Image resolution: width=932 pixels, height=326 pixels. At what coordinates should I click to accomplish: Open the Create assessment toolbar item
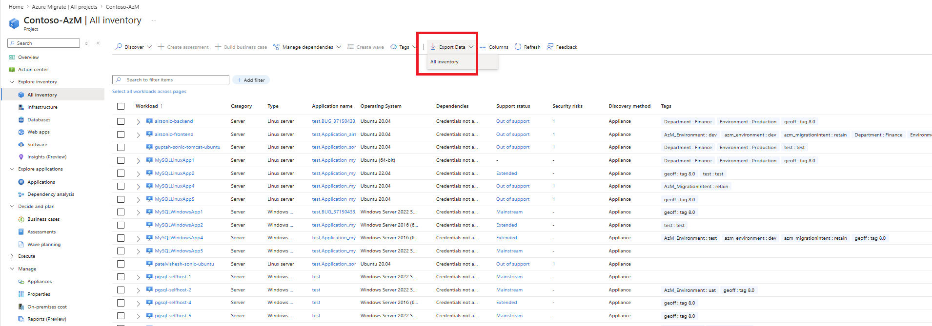coord(183,47)
